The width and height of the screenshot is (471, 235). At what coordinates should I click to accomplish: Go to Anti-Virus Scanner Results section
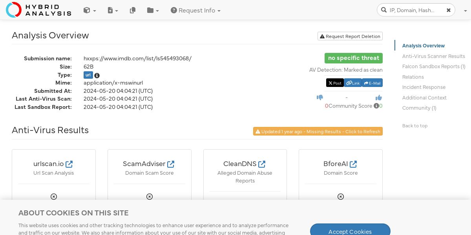433,56
